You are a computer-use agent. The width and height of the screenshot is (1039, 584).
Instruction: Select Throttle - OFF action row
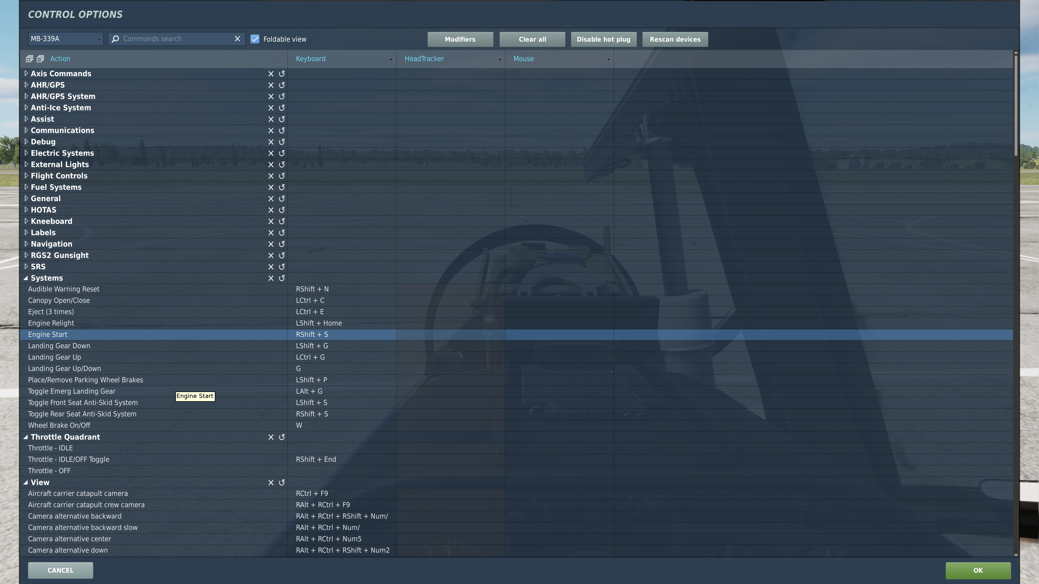(516, 471)
